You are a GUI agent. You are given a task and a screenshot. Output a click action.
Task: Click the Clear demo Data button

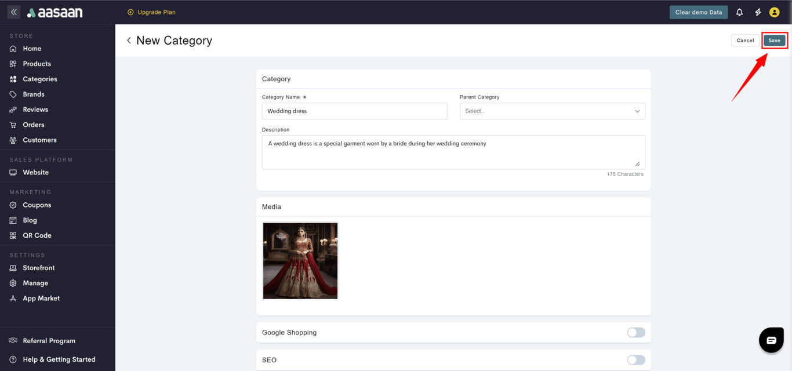pos(698,12)
